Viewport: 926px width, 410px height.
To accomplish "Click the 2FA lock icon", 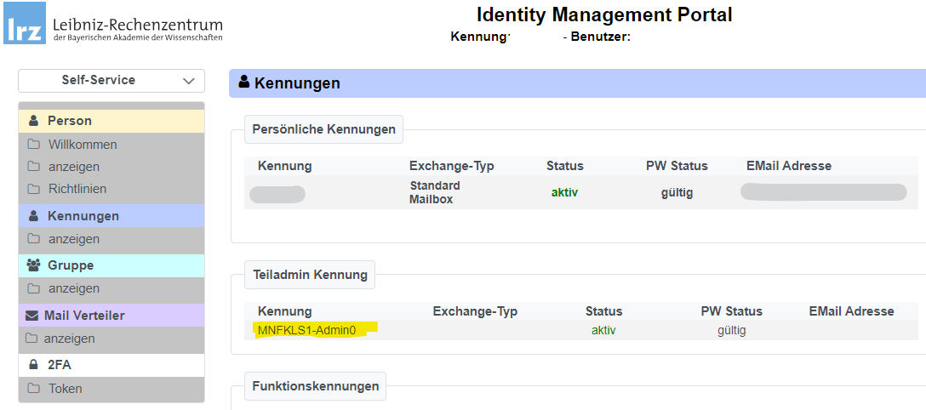I will [34, 365].
